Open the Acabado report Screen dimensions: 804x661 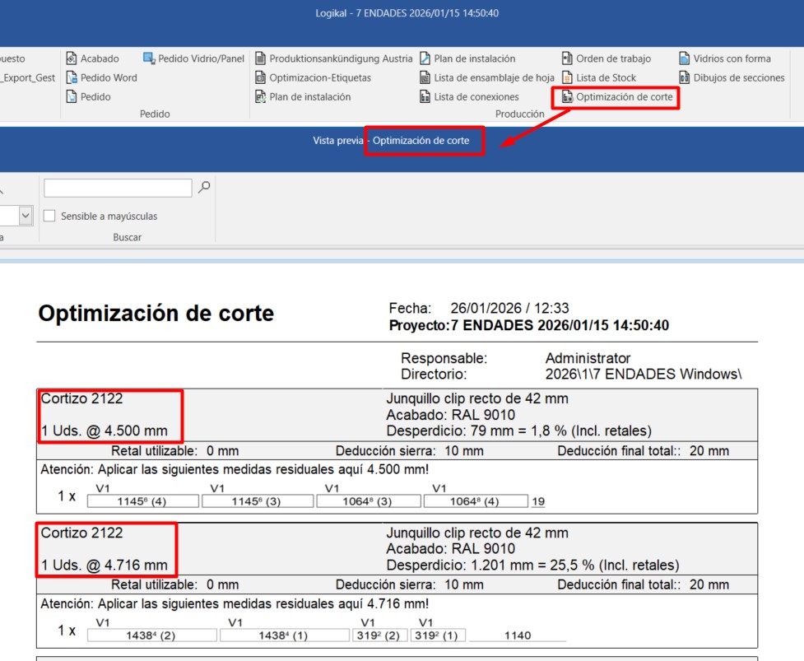coord(92,58)
